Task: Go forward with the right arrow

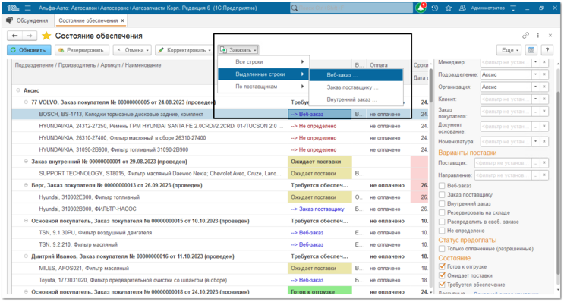Action: click(x=30, y=36)
